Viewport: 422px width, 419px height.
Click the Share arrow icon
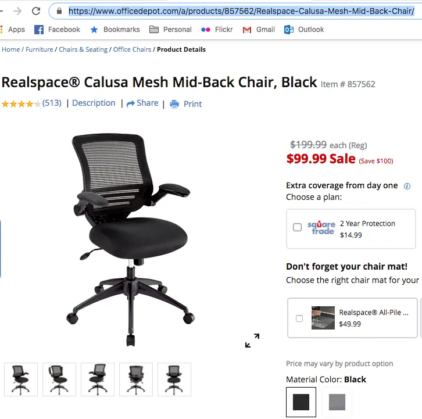131,103
